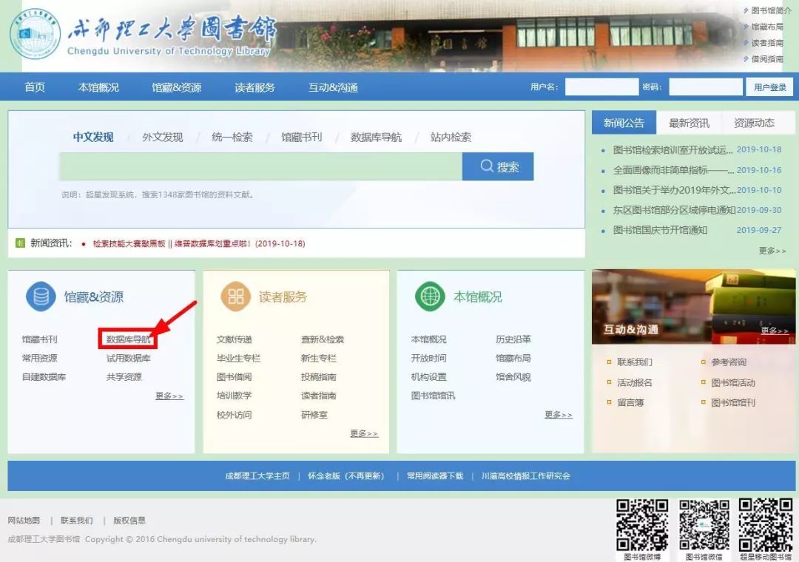Select the 馆藏书刊 search tab

click(x=302, y=137)
